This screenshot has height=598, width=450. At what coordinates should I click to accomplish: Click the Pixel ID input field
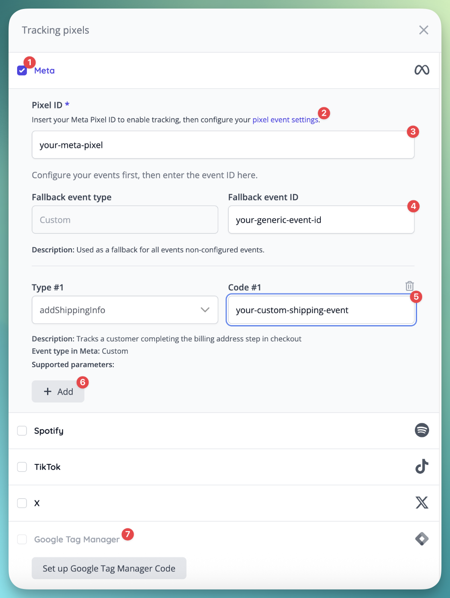223,145
